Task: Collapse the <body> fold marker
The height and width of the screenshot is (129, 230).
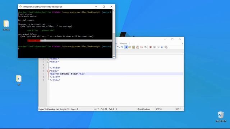Action: pyautogui.click(x=48, y=71)
